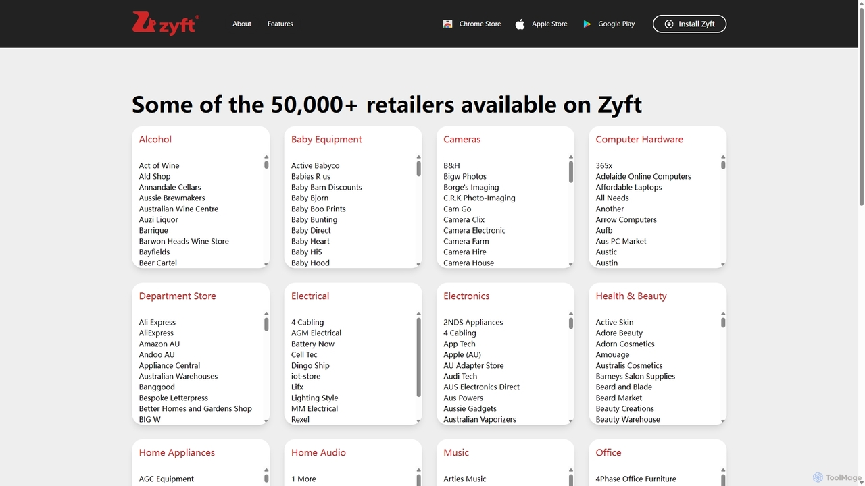Click AUS Electronics Direct retailer
The image size is (865, 486).
pos(482,387)
